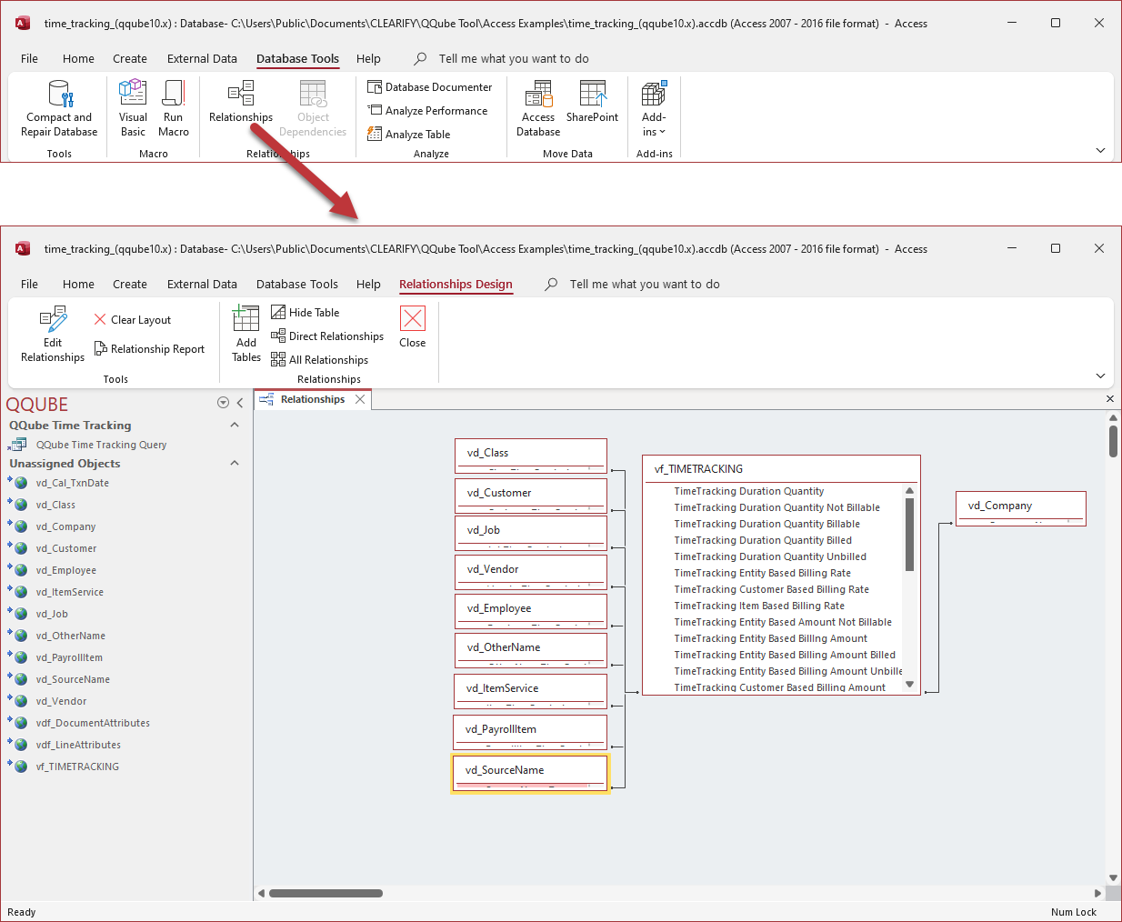The width and height of the screenshot is (1122, 922).
Task: Launch the Database Documenter
Action: coord(430,87)
